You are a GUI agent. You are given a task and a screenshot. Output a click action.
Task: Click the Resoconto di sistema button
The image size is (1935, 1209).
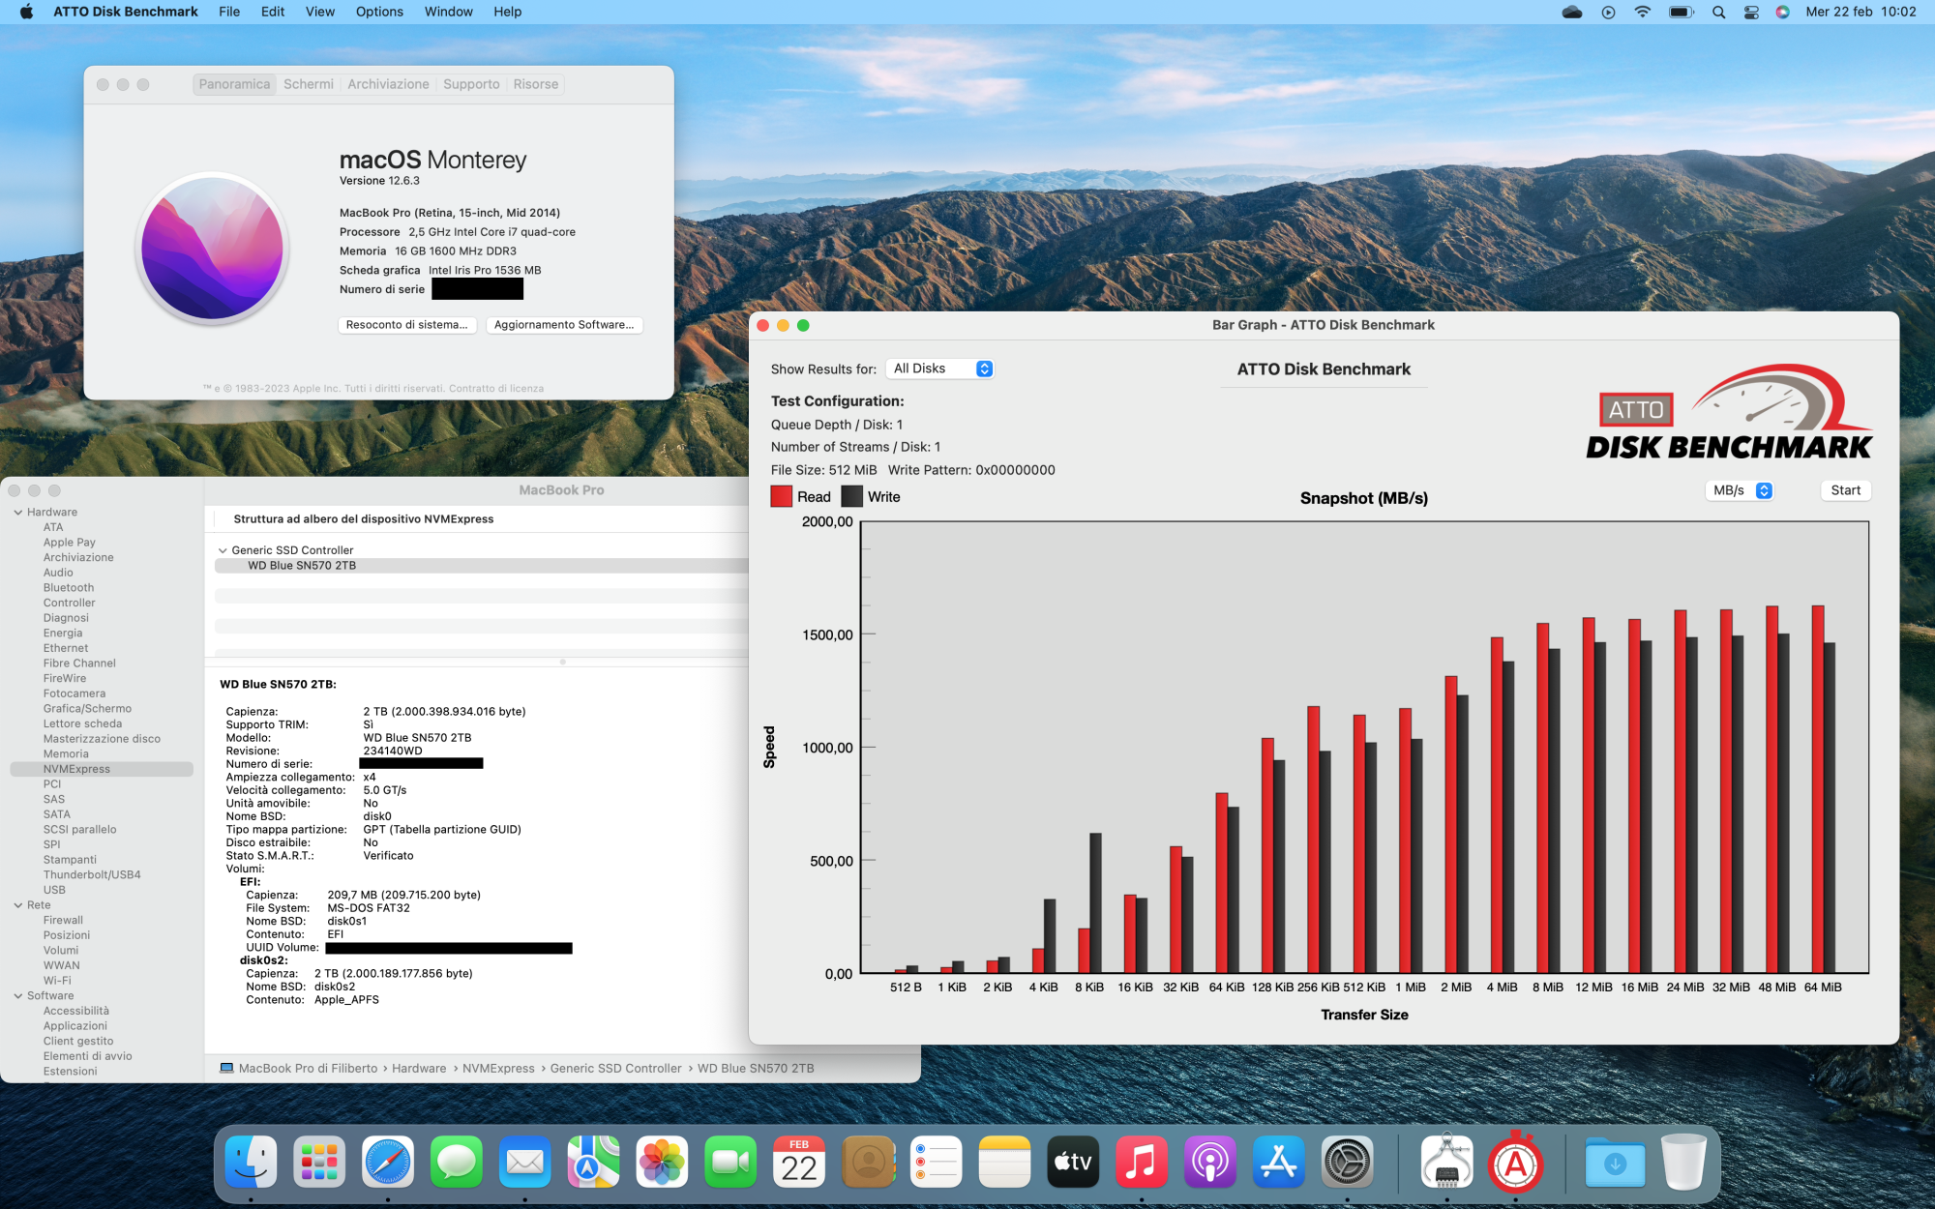pos(406,325)
